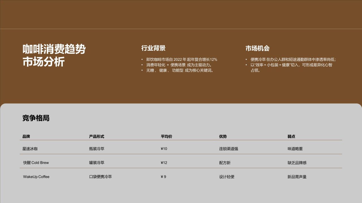
Task: Select the 缺乏品牌感 cell
Action: tap(297, 163)
